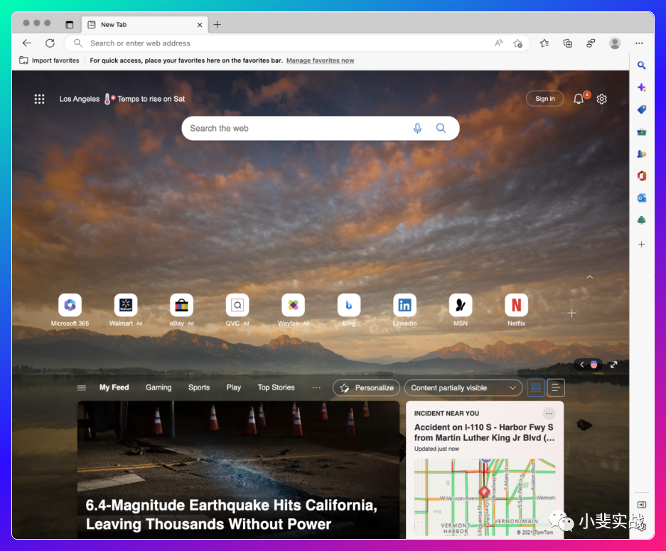Add a new quick link site
Viewport: 666px width, 551px height.
click(x=571, y=313)
